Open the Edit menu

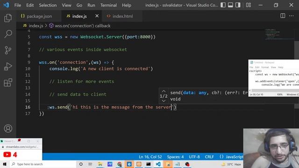[x=30, y=5]
